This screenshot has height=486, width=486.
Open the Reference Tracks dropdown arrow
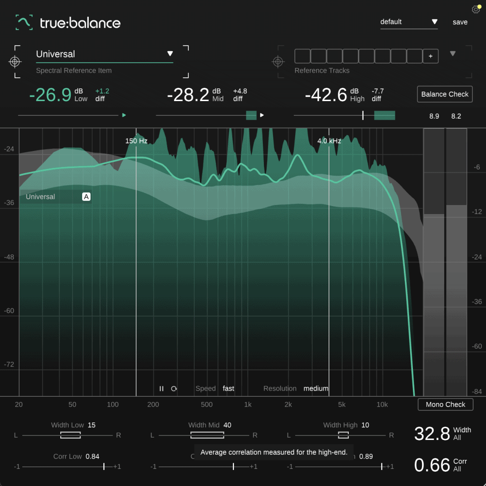coord(453,54)
